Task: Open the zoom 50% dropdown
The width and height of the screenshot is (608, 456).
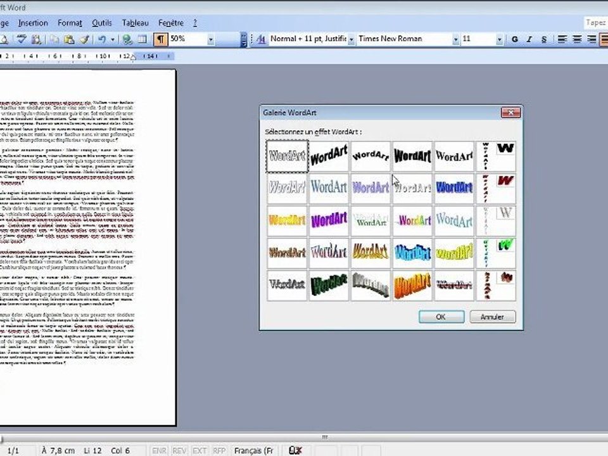Action: (x=210, y=39)
